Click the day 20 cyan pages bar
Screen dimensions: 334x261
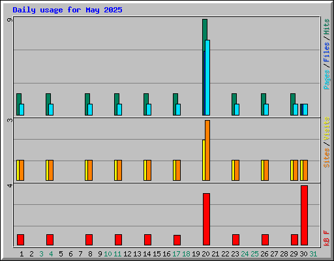pyautogui.click(x=207, y=78)
